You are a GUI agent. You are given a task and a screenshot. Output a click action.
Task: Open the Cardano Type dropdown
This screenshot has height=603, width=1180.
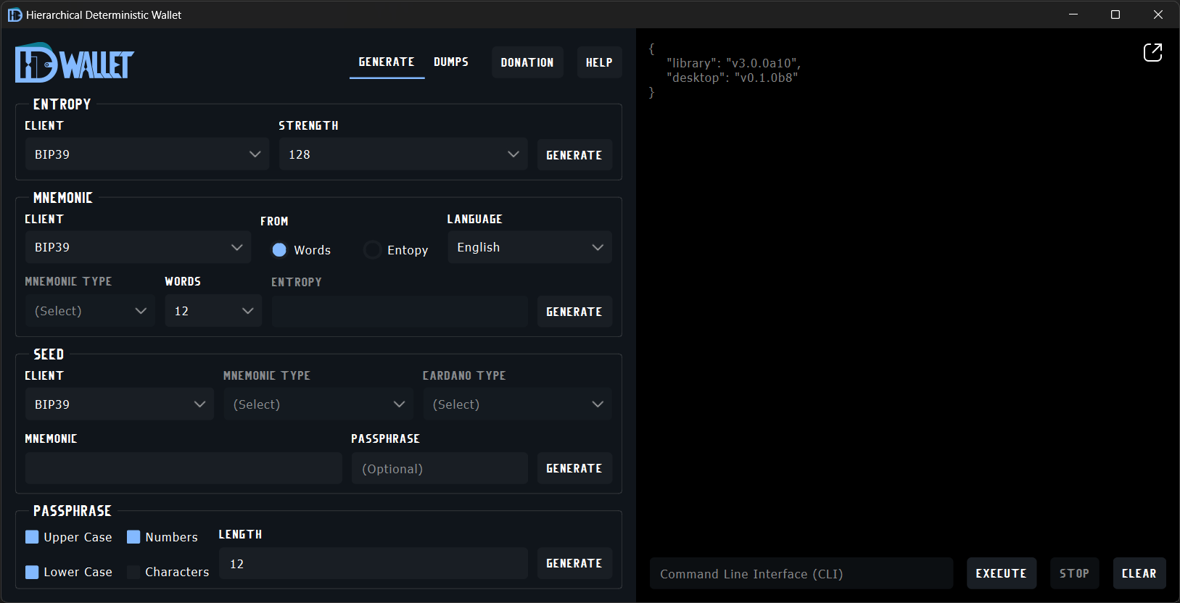[518, 404]
